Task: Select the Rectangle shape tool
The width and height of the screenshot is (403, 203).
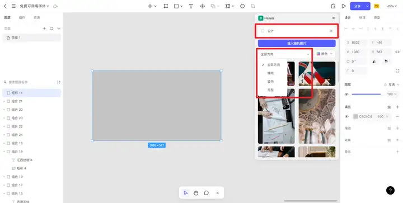Action: (176, 6)
